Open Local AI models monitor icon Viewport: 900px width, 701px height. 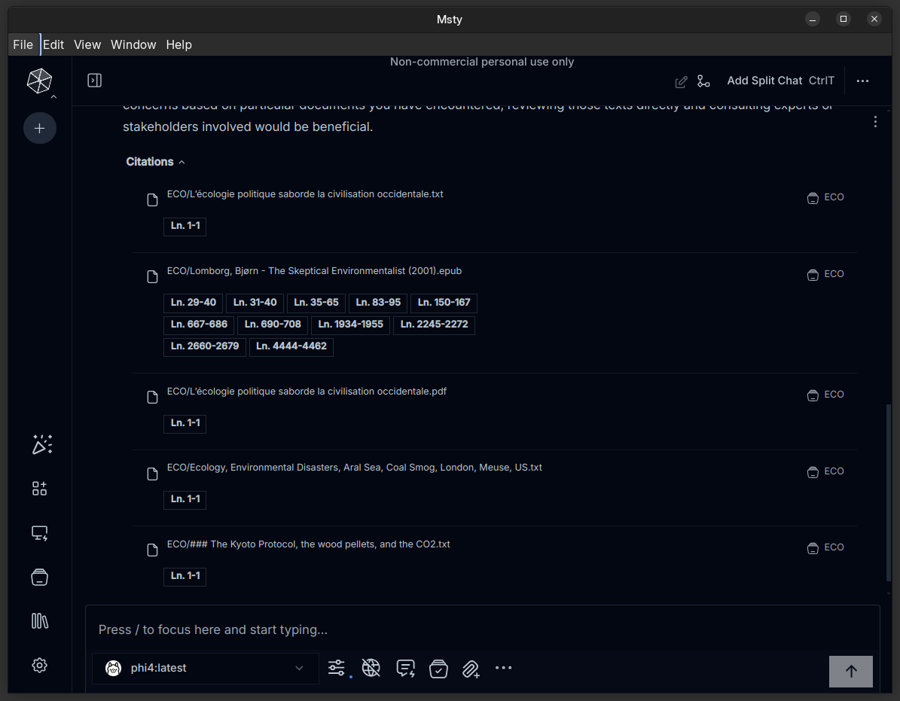point(40,533)
